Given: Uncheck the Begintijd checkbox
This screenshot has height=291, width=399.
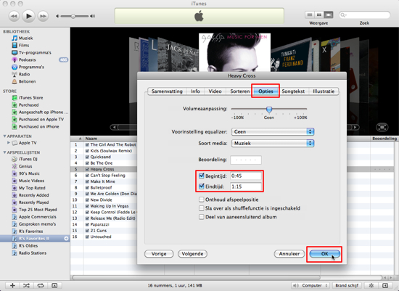Looking at the screenshot, I should (x=201, y=176).
